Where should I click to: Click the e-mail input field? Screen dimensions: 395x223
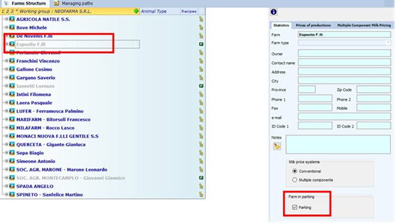coord(345,117)
